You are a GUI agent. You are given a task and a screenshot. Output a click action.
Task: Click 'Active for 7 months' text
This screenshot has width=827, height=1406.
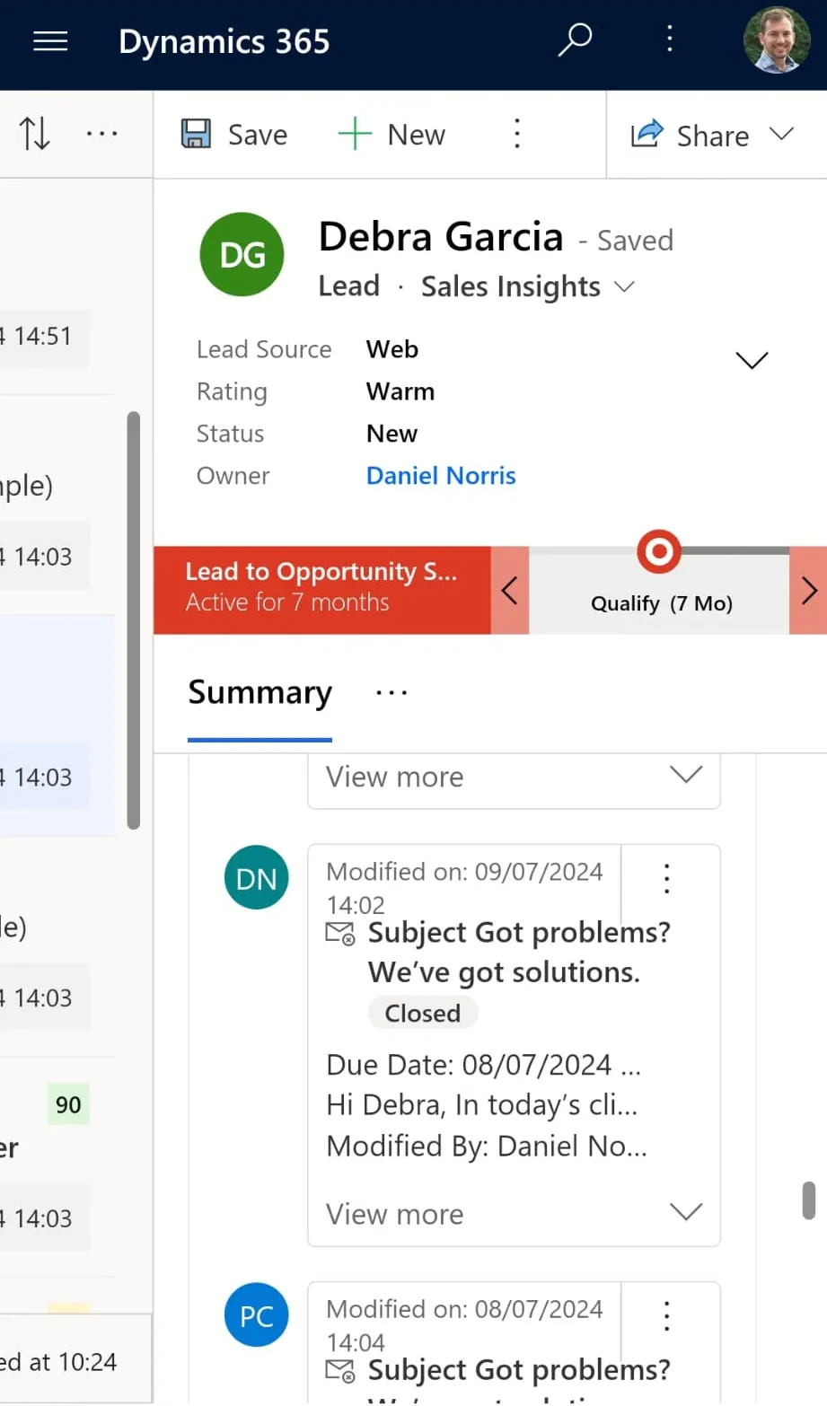(287, 602)
